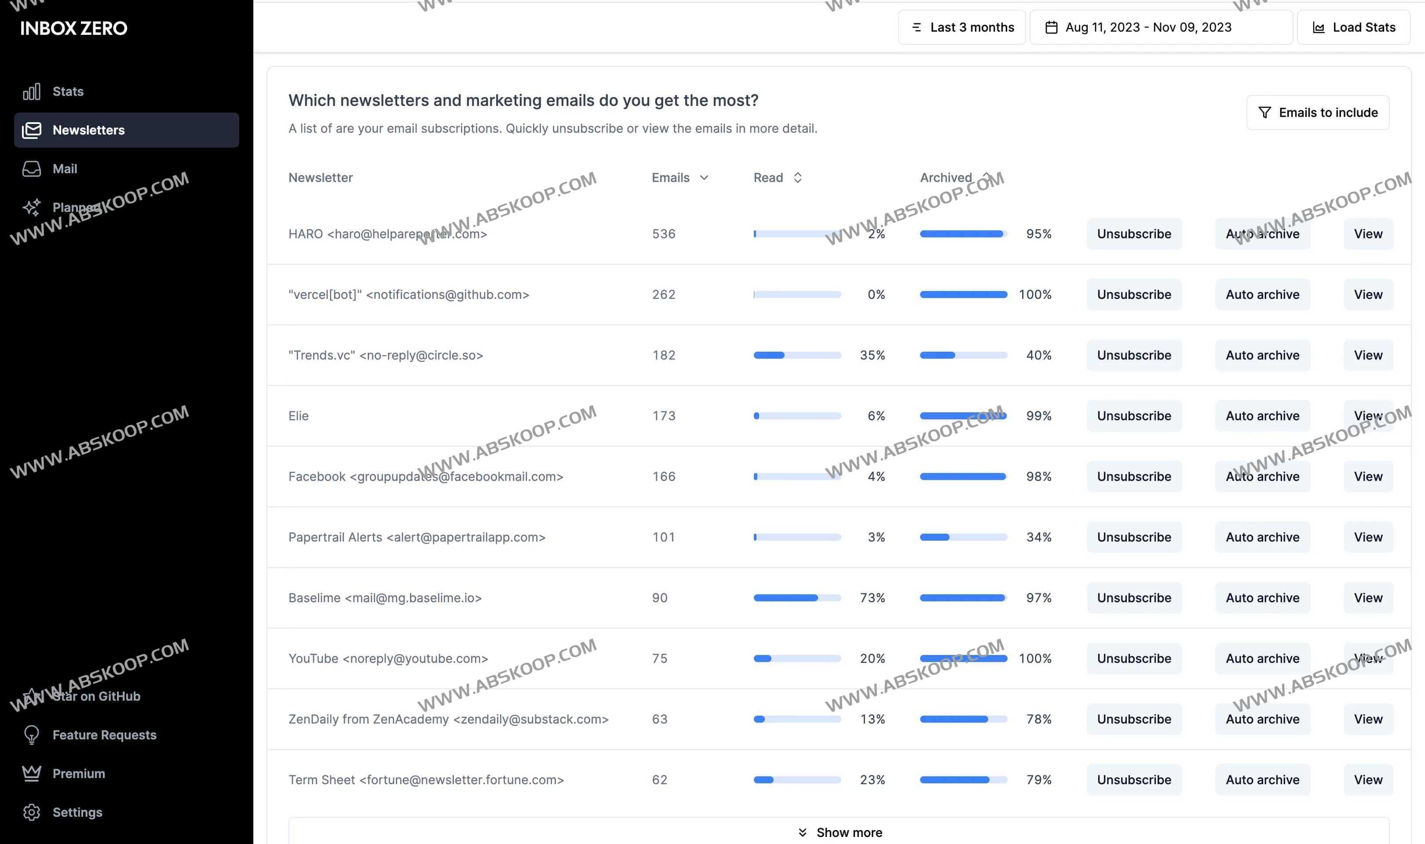The width and height of the screenshot is (1425, 844).
Task: Click the Mail inbox icon
Action: click(31, 169)
